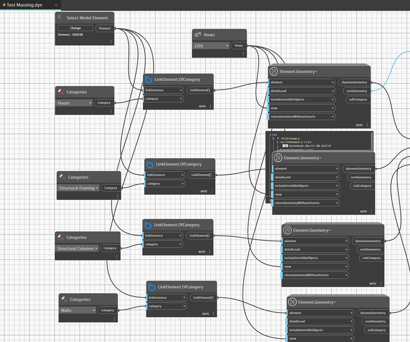Click the top Element.Geometry+ node icon

tap(274, 71)
